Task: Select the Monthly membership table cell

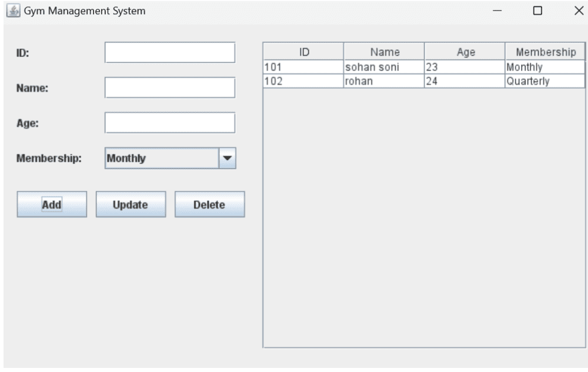Action: click(x=545, y=67)
